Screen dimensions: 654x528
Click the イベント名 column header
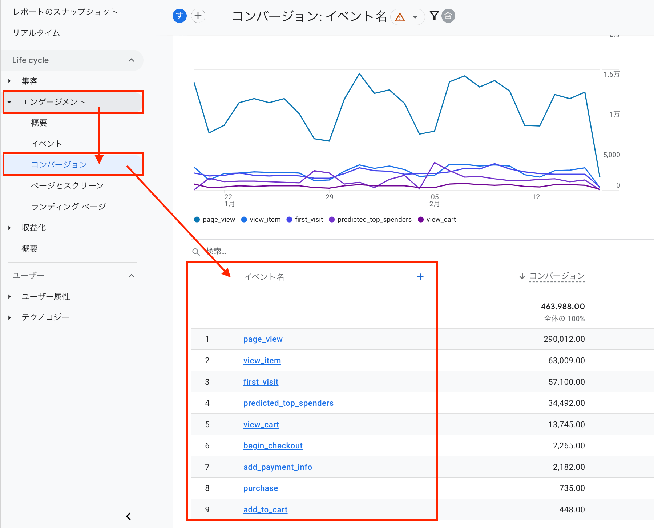coord(264,277)
